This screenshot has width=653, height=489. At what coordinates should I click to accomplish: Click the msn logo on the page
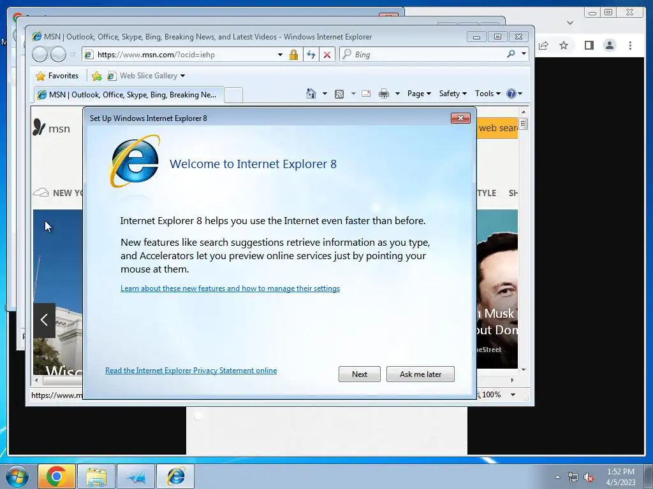51,128
